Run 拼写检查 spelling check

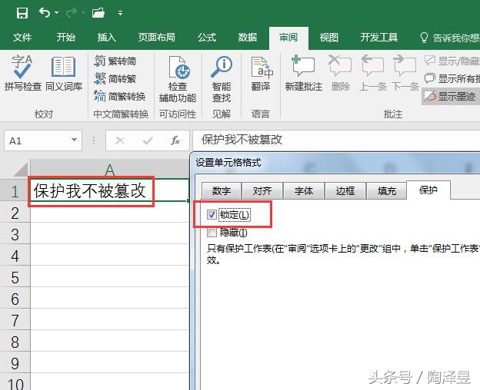[x=22, y=73]
